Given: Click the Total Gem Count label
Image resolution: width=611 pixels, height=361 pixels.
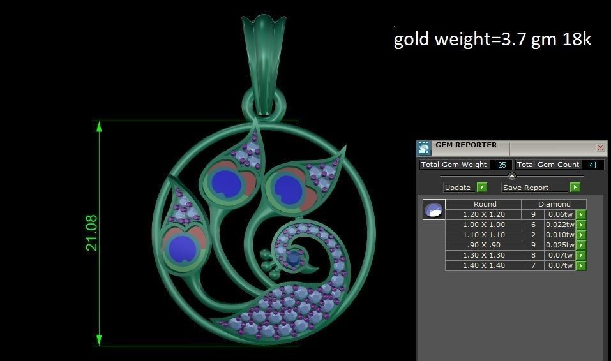Looking at the screenshot, I should pyautogui.click(x=548, y=165).
